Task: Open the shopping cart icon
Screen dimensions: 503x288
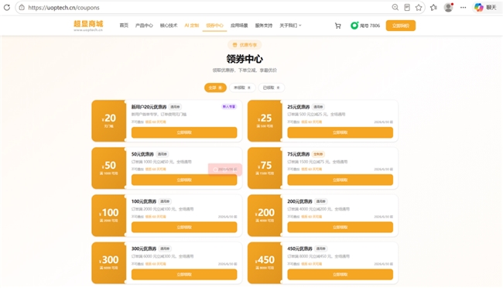Action: point(338,26)
